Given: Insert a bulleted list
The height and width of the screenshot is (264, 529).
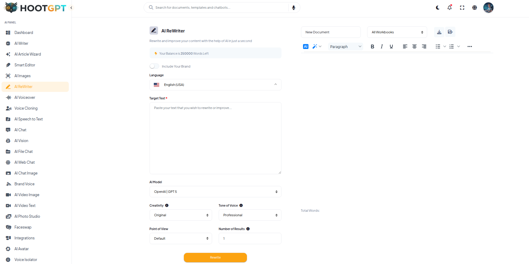Looking at the screenshot, I should 438,47.
